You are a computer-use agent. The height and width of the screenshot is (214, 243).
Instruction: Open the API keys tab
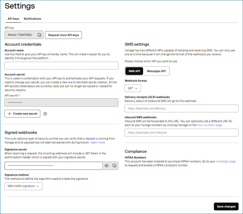click(13, 19)
